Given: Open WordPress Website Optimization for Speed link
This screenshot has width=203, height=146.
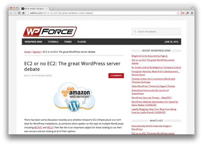Looking at the screenshot, I should coord(155,103).
